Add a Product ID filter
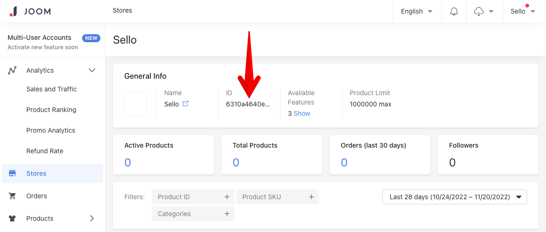 (194, 197)
